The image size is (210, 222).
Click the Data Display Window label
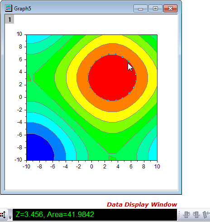[142, 205]
